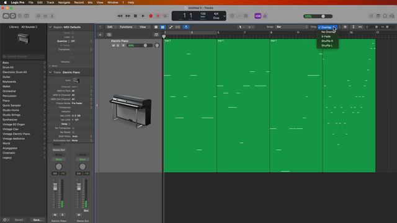
Task: Collapse the Track Electric Piano section
Action: pyautogui.click(x=50, y=72)
